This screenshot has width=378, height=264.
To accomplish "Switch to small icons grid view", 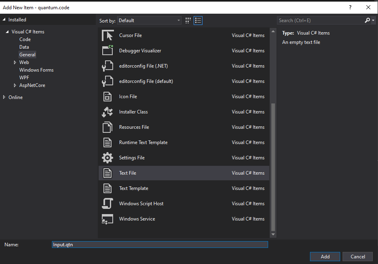I will pyautogui.click(x=188, y=21).
